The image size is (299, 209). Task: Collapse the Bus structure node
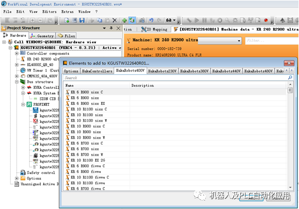[x=17, y=82]
